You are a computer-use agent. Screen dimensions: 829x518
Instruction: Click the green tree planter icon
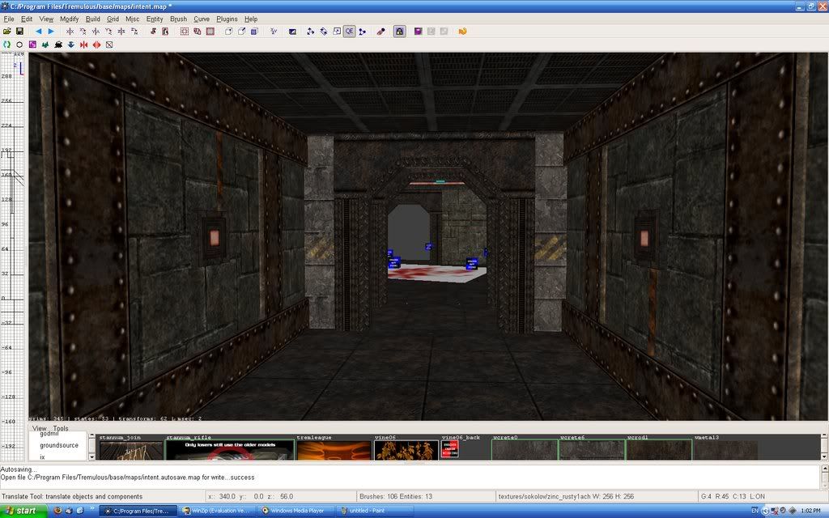pyautogui.click(x=45, y=45)
